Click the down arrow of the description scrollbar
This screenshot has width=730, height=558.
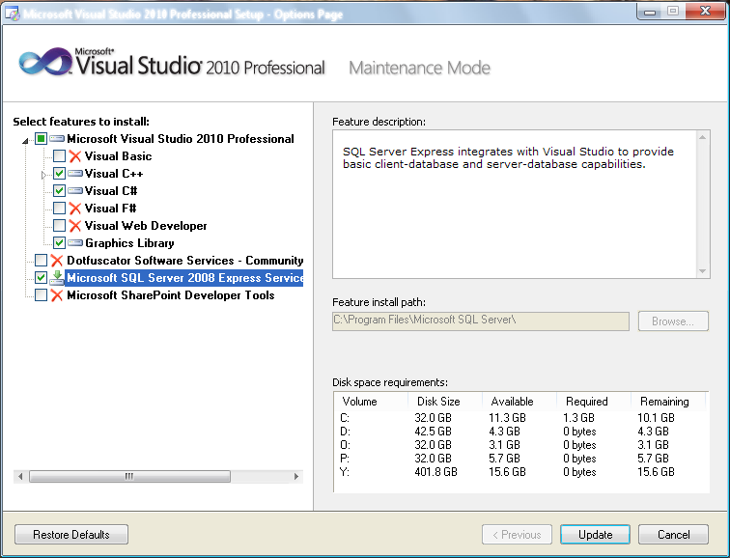(x=703, y=271)
